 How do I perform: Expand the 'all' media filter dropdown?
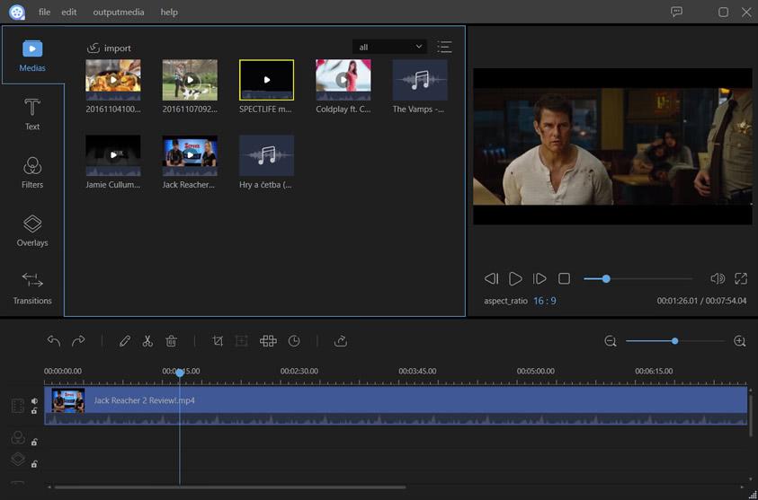[x=390, y=47]
